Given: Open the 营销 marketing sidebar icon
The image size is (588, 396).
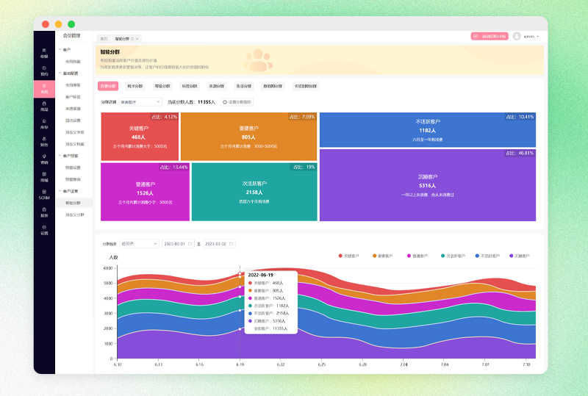Looking at the screenshot, I should (44, 159).
